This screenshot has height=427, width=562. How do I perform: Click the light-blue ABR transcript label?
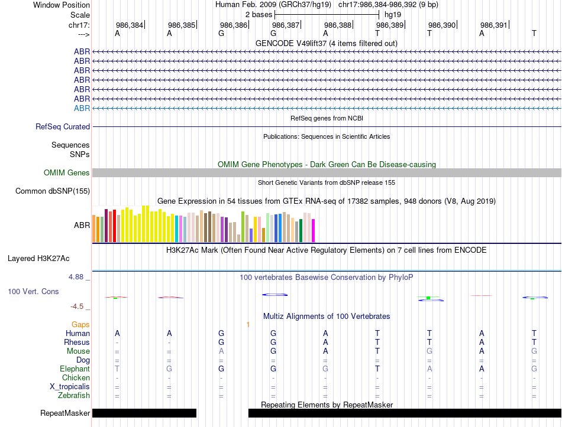(82, 108)
